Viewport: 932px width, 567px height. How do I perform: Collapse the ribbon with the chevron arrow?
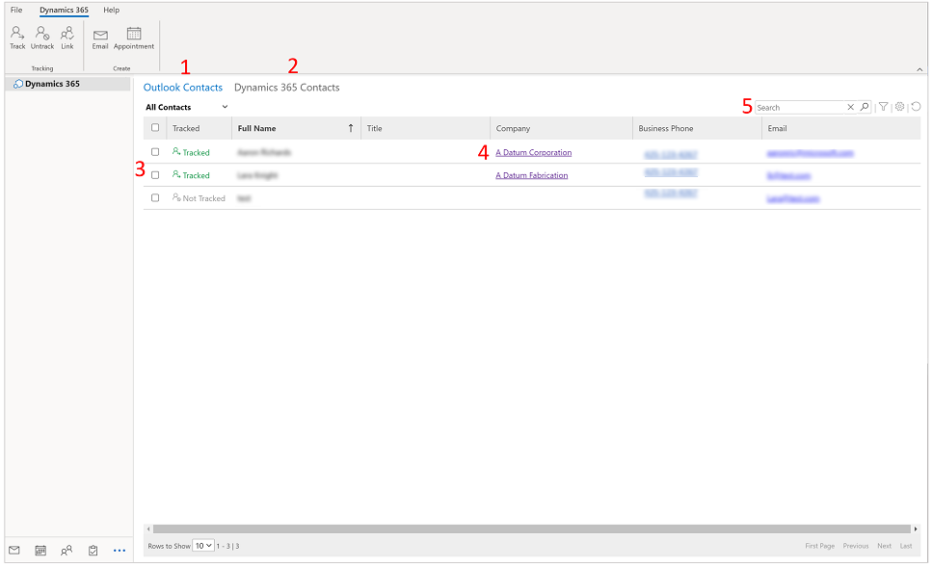click(919, 69)
